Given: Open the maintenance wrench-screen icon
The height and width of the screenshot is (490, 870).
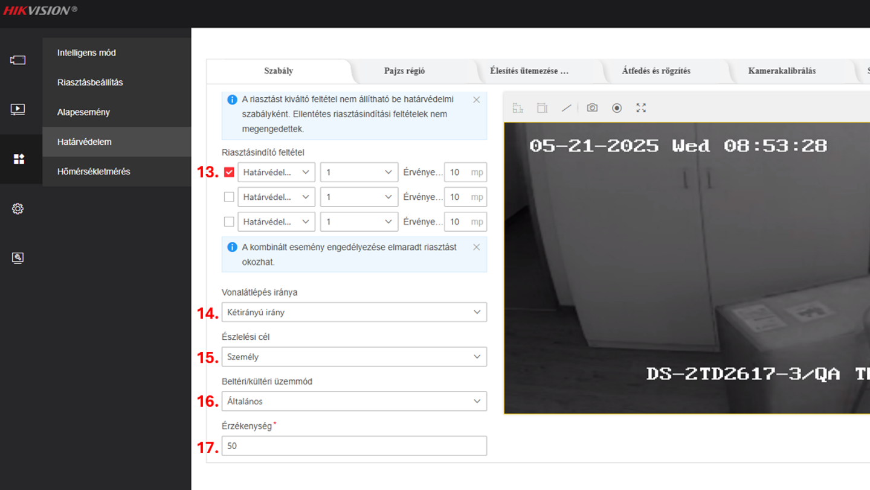Looking at the screenshot, I should 18,258.
